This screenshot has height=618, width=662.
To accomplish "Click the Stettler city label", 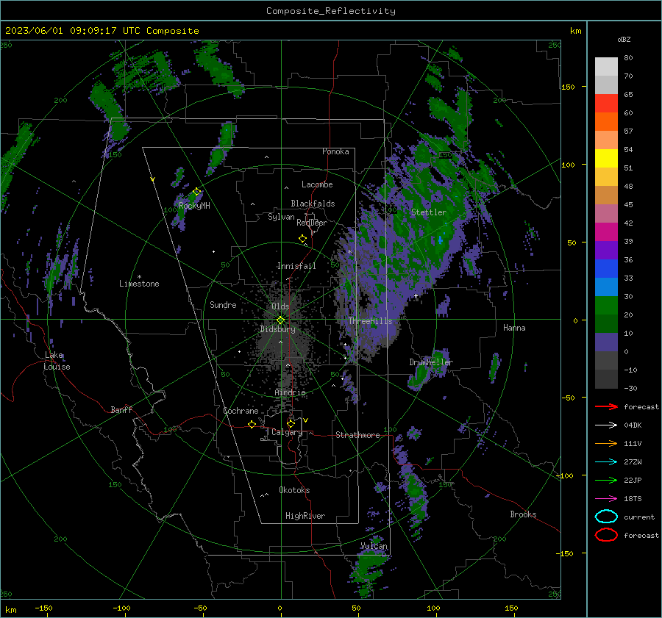I will tap(429, 212).
